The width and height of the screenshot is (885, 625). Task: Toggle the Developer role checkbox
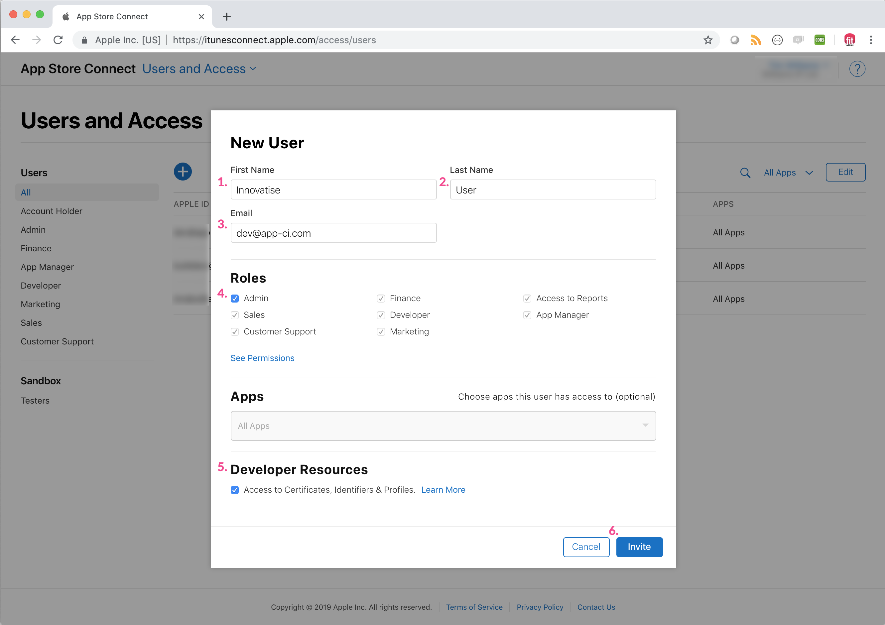click(x=381, y=315)
